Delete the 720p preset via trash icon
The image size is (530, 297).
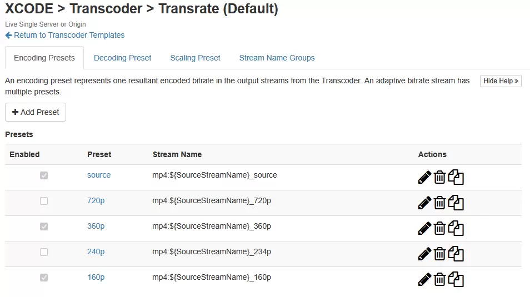click(x=440, y=203)
